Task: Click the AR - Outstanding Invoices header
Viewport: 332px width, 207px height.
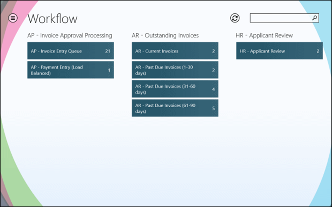Action: (x=165, y=36)
